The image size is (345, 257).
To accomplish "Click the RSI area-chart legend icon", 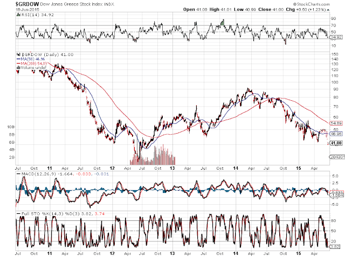I will pyautogui.click(x=18, y=15).
